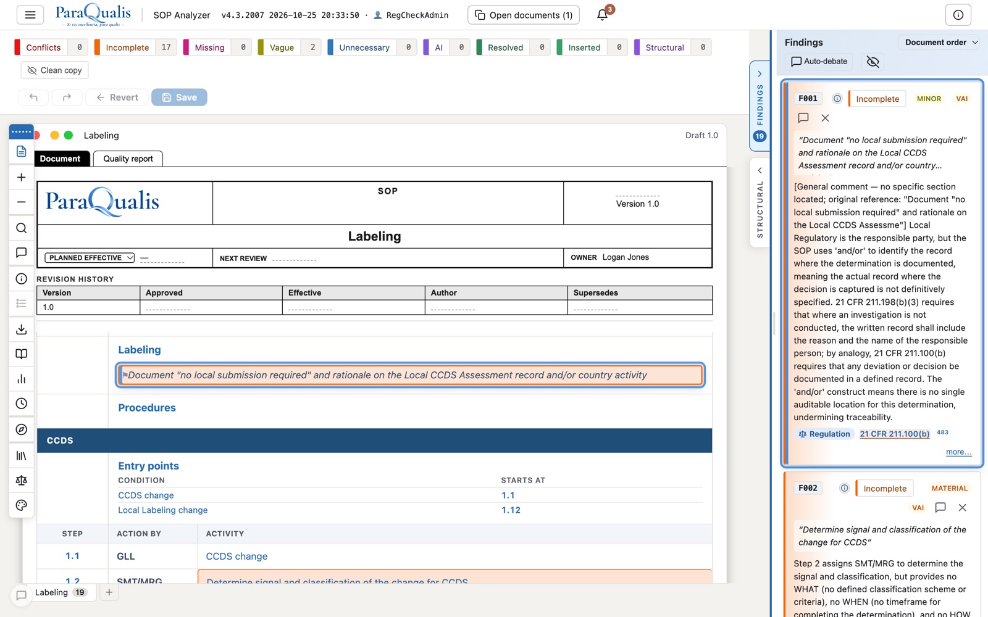Open search with the magnifier icon
Viewport: 988px width, 617px height.
pos(22,228)
